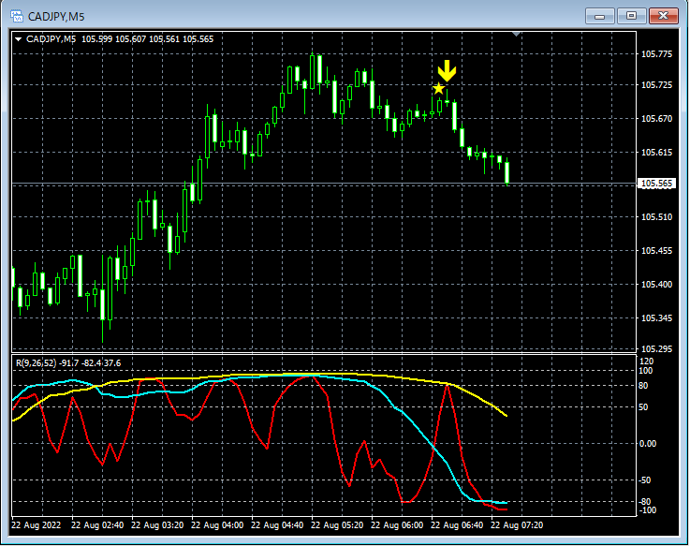Click the 22 Aug 05:20 time label
Image resolution: width=690 pixels, height=546 pixels.
coord(337,525)
